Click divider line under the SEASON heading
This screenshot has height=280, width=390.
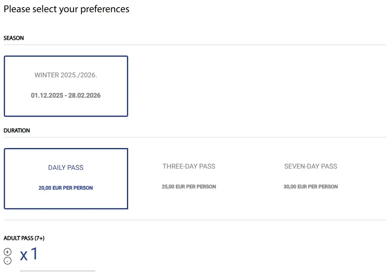195,45
